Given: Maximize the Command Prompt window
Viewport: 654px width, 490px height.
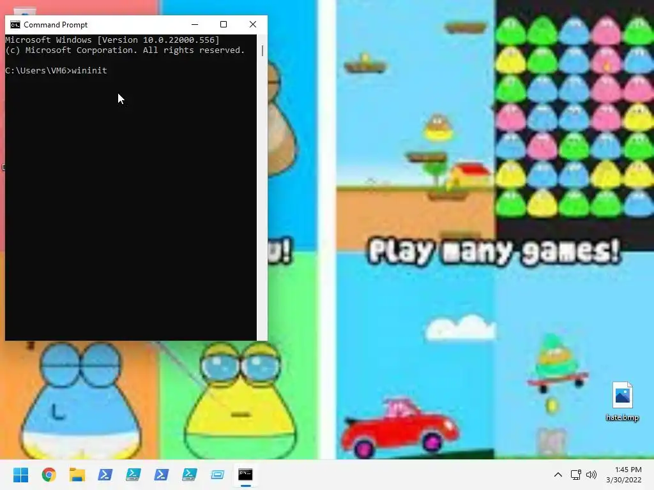Looking at the screenshot, I should pos(224,25).
